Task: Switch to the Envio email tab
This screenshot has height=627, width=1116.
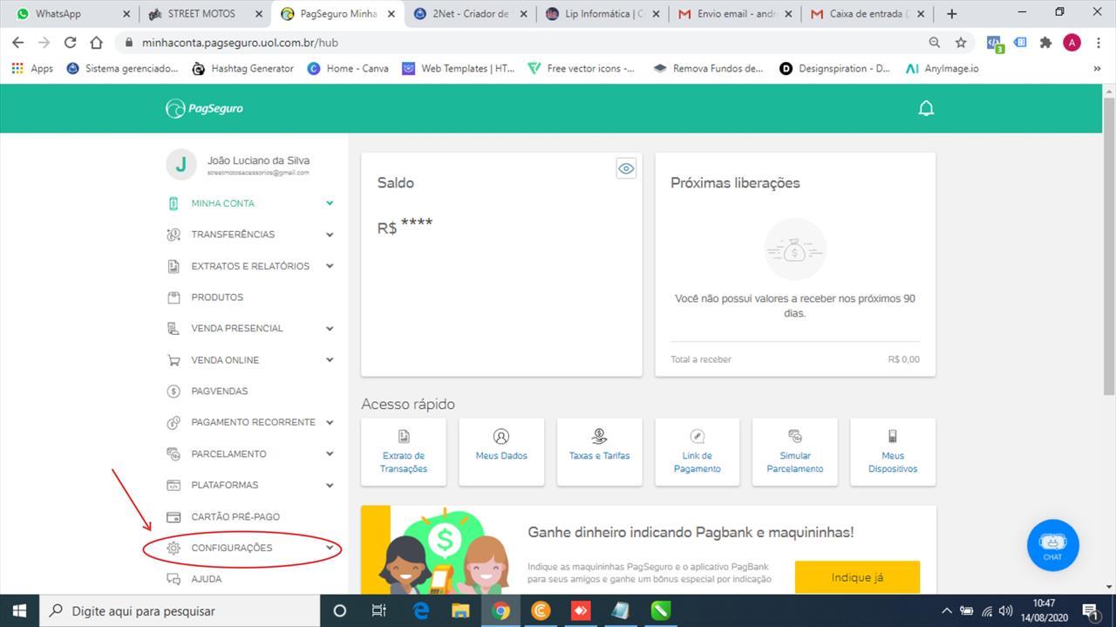Action: [736, 14]
